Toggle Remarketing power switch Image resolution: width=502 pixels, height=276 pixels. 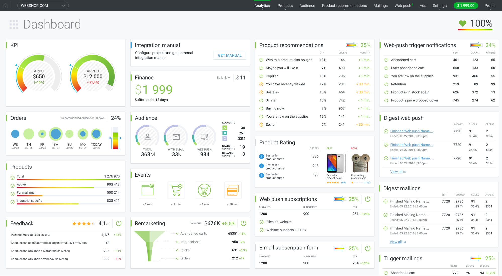243,223
